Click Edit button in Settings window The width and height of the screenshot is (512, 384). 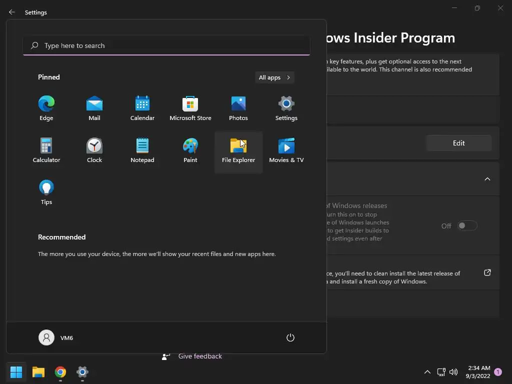coord(459,143)
